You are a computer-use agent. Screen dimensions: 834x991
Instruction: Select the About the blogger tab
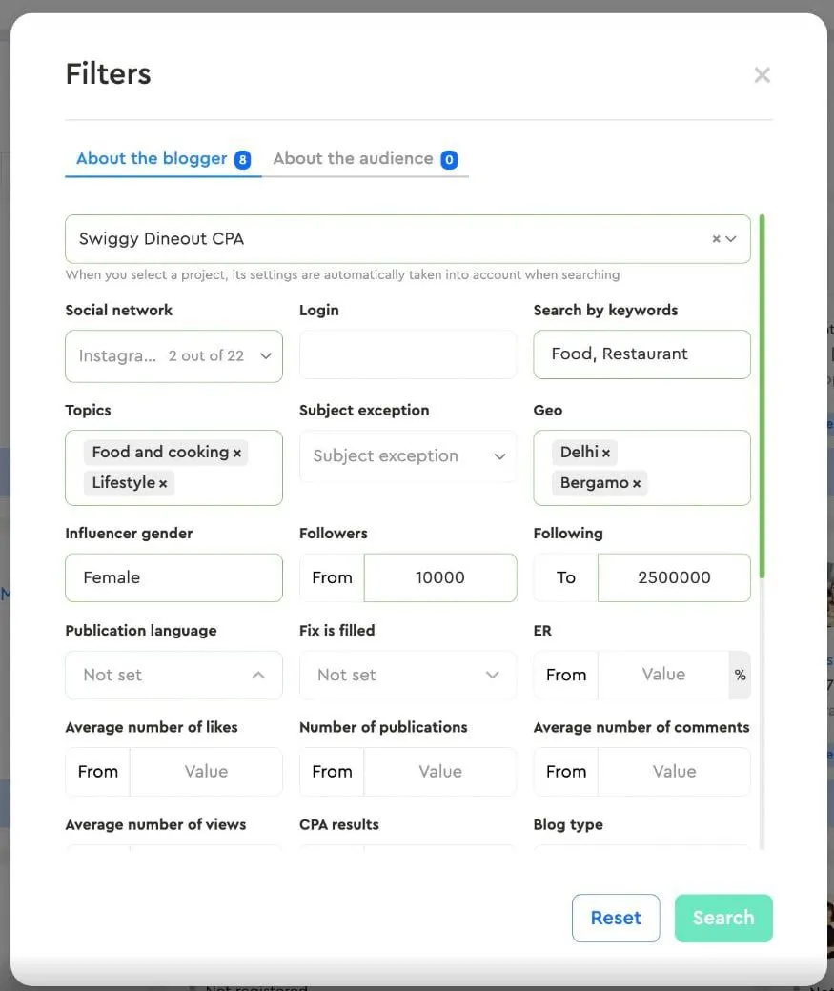152,159
